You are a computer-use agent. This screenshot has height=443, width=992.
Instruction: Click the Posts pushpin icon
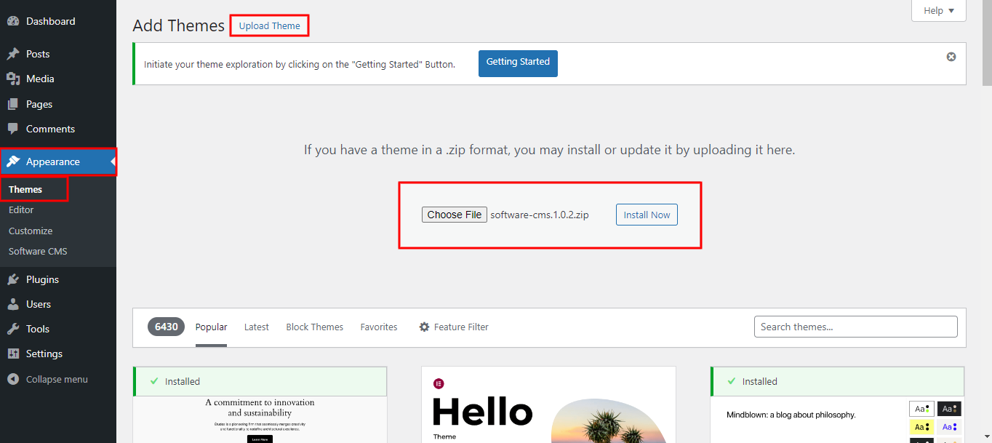pyautogui.click(x=13, y=54)
